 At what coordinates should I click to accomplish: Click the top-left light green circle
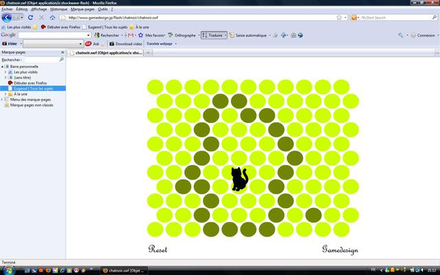[x=155, y=86]
